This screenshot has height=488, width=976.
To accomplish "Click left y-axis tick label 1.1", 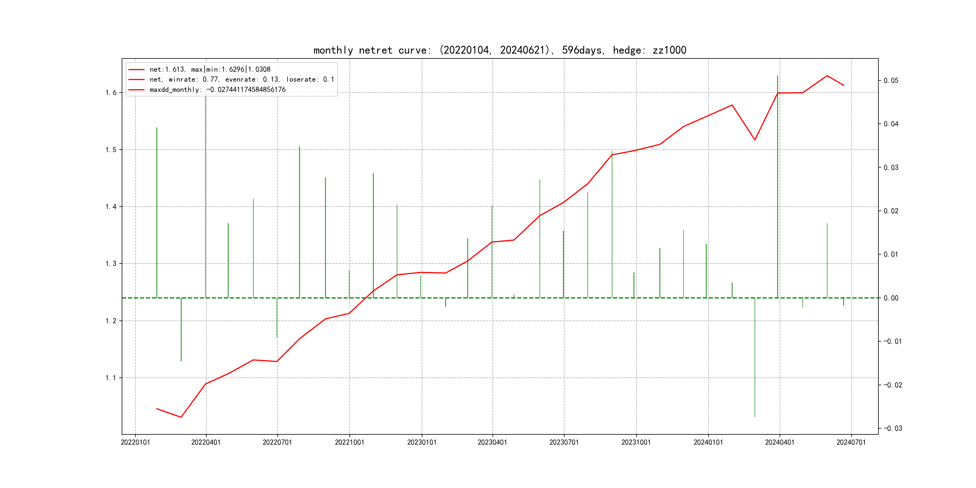I will [x=111, y=378].
